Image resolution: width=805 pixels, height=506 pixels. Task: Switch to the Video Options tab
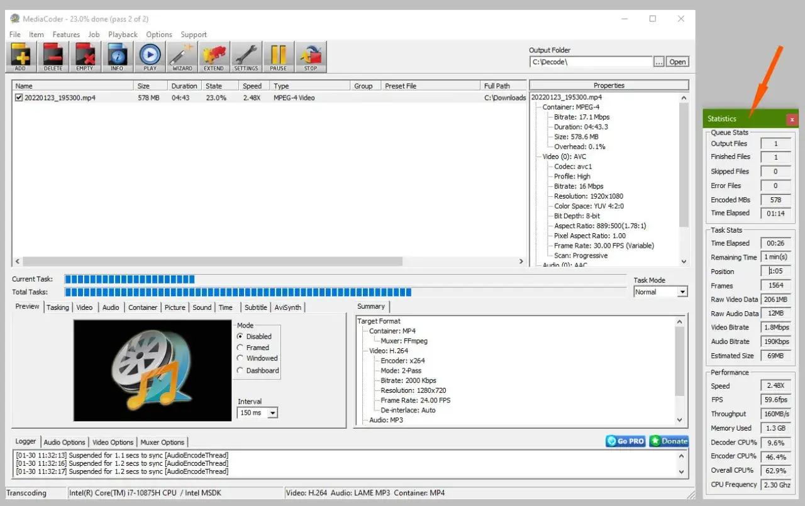point(113,442)
